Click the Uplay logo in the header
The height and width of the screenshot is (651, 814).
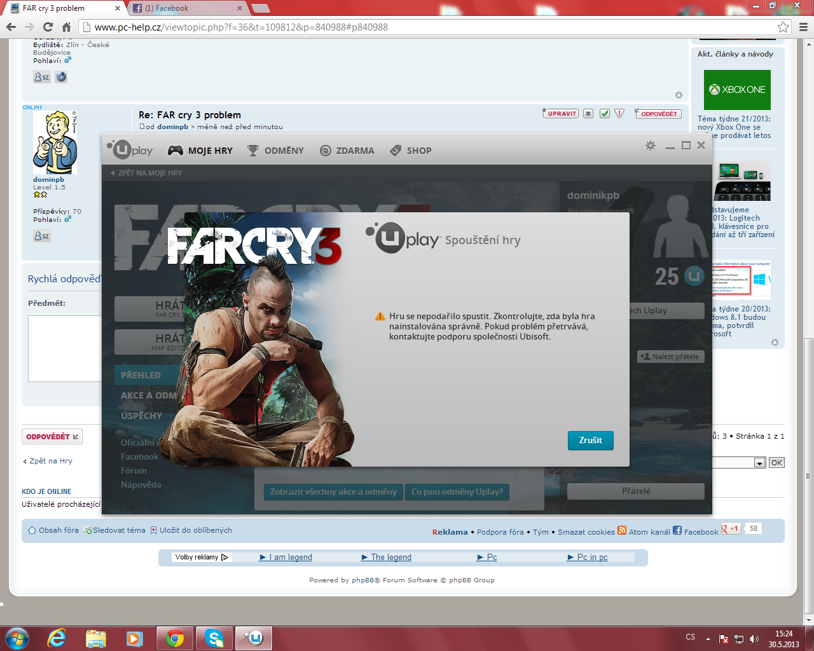[x=130, y=149]
